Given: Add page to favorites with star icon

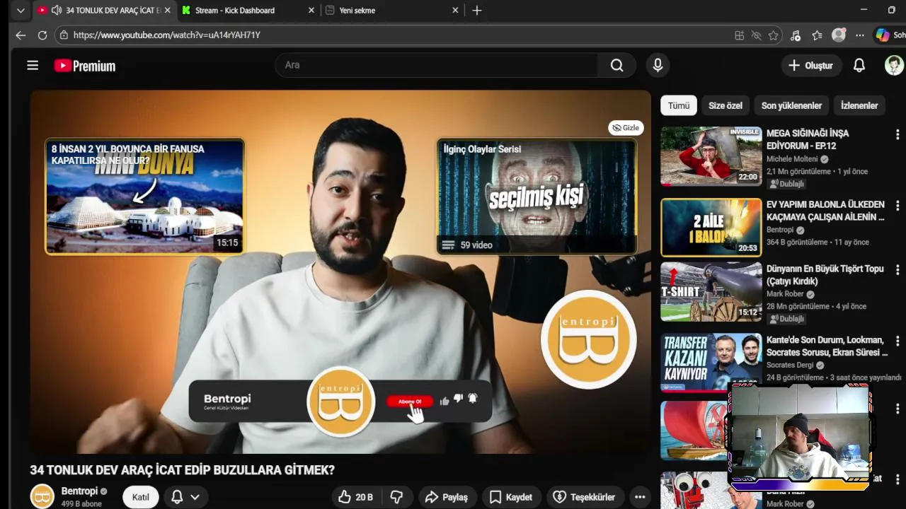Looking at the screenshot, I should 773,35.
